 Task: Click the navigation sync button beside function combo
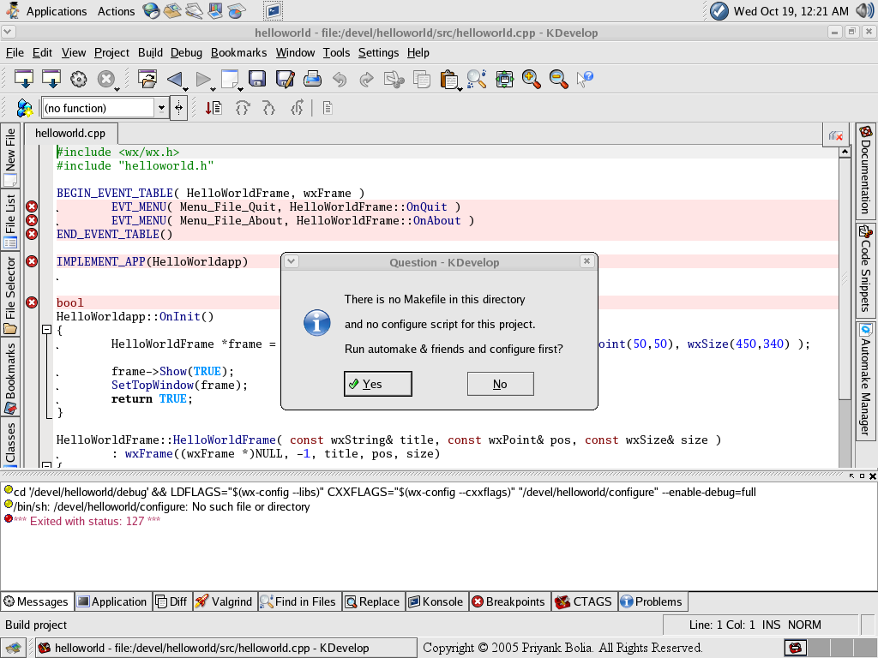[x=178, y=107]
